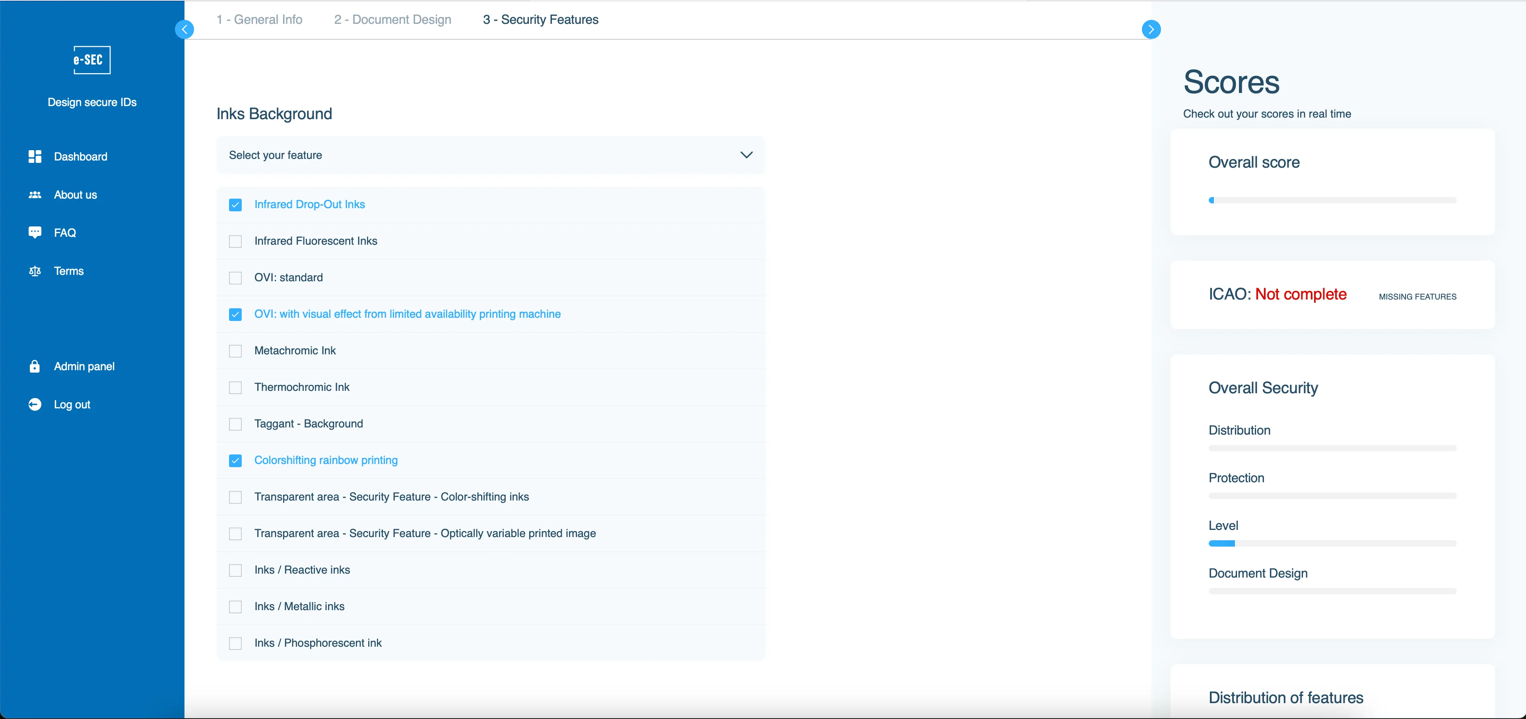Image resolution: width=1526 pixels, height=719 pixels.
Task: Go to Admin panel
Action: [x=84, y=366]
